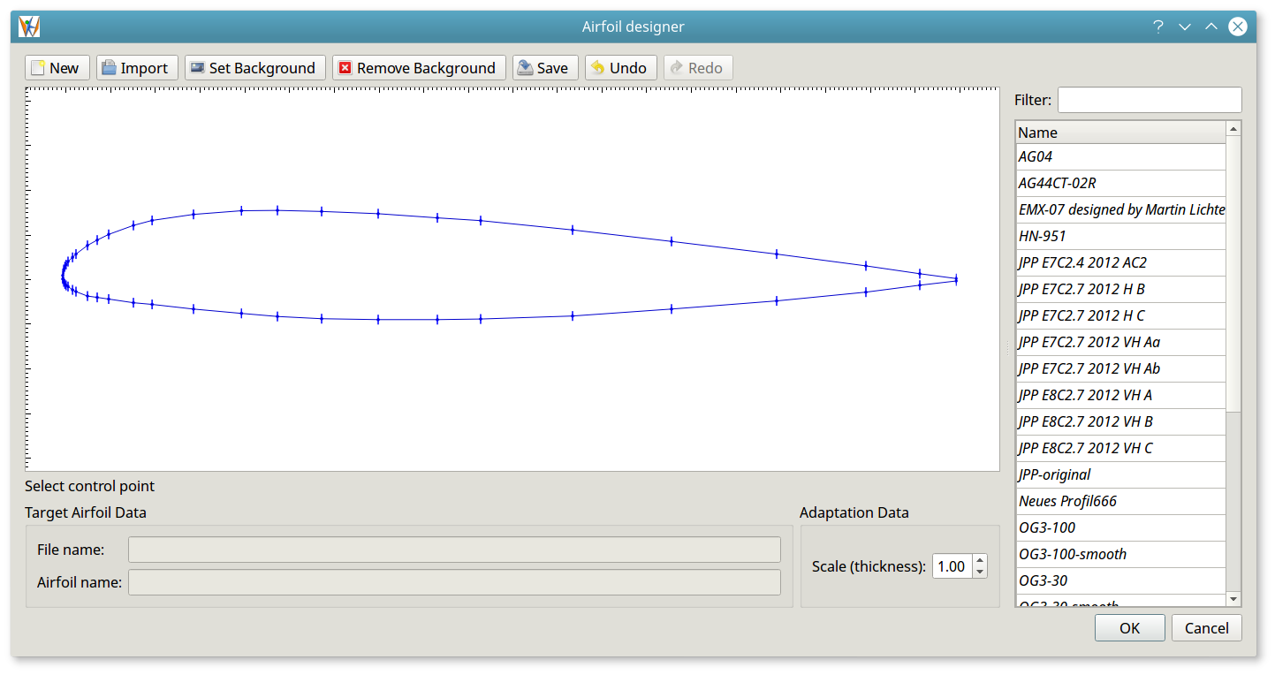The height and width of the screenshot is (675, 1275).
Task: Cancel the Airfoil designer dialog
Action: click(x=1206, y=628)
